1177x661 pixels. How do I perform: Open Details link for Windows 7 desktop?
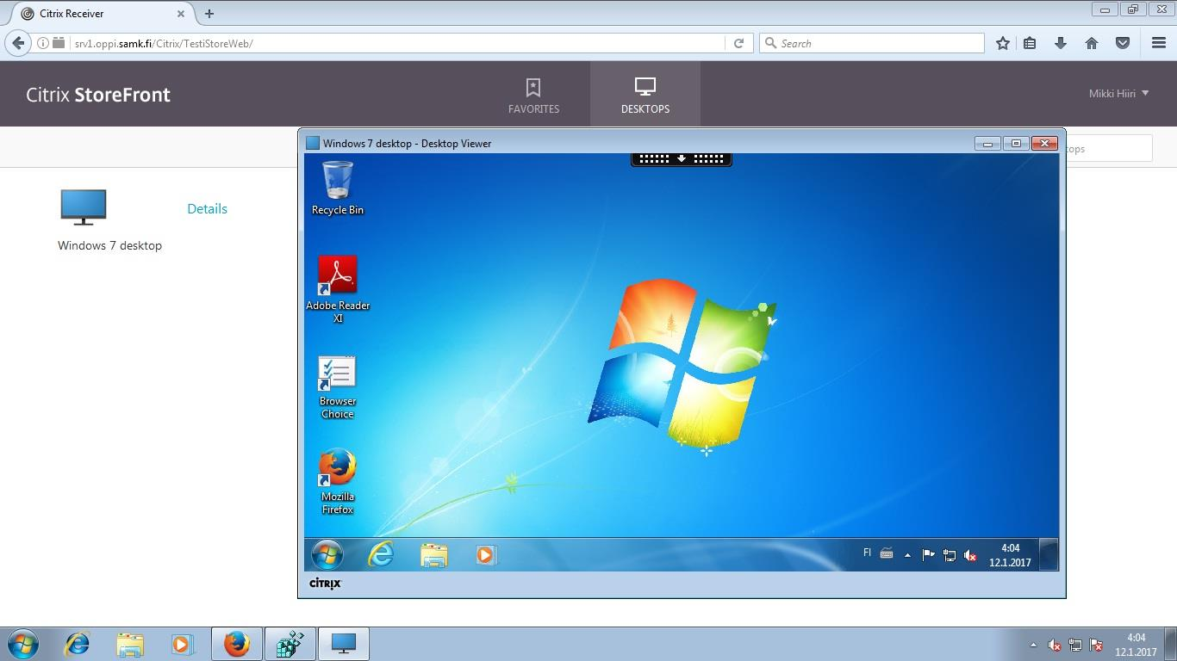207,208
